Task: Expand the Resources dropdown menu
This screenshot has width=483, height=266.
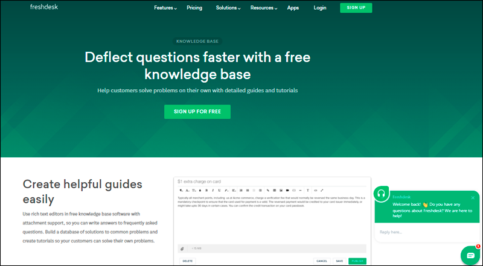Action: click(x=264, y=8)
